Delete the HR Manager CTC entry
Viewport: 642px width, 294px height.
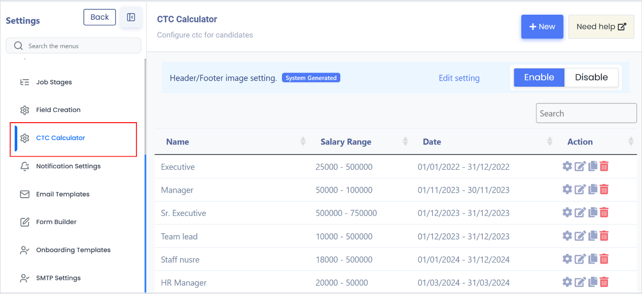tap(604, 282)
